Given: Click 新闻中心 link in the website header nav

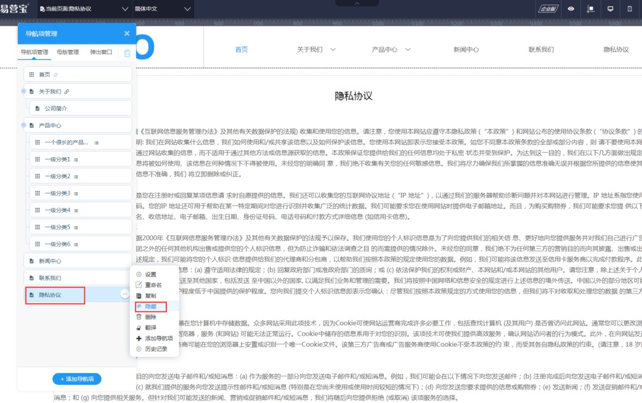Looking at the screenshot, I should coord(466,50).
